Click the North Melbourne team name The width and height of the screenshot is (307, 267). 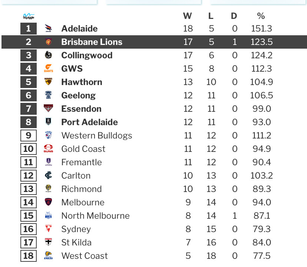(95, 216)
